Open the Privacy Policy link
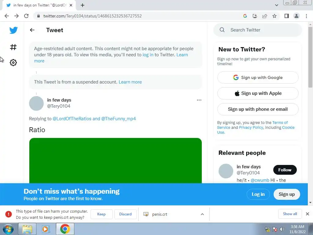313x235 pixels. 251,128
